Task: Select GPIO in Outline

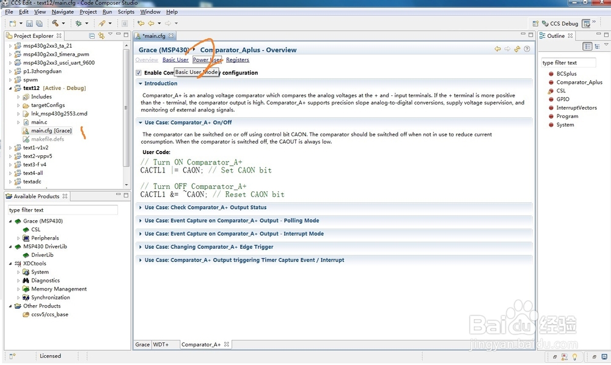Action: pyautogui.click(x=563, y=99)
